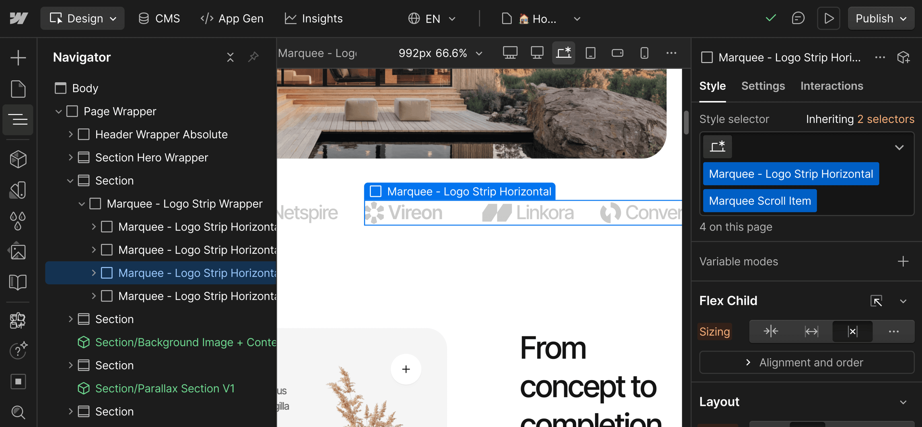
Task: Toggle the Page Wrapper checkbox
Action: [73, 111]
